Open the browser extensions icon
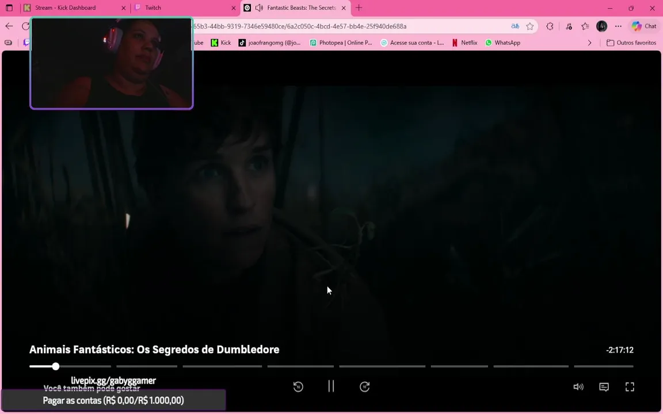This screenshot has height=414, width=663. 550,26
